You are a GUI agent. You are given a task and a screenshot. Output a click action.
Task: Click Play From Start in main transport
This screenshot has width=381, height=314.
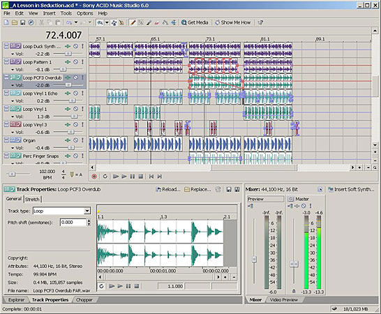pyautogui.click(x=116, y=177)
